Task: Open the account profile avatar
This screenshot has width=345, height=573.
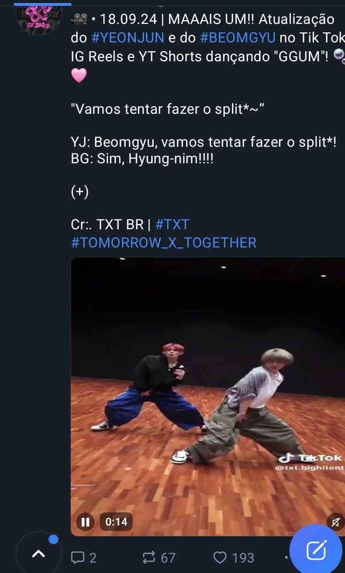Action: tap(38, 18)
